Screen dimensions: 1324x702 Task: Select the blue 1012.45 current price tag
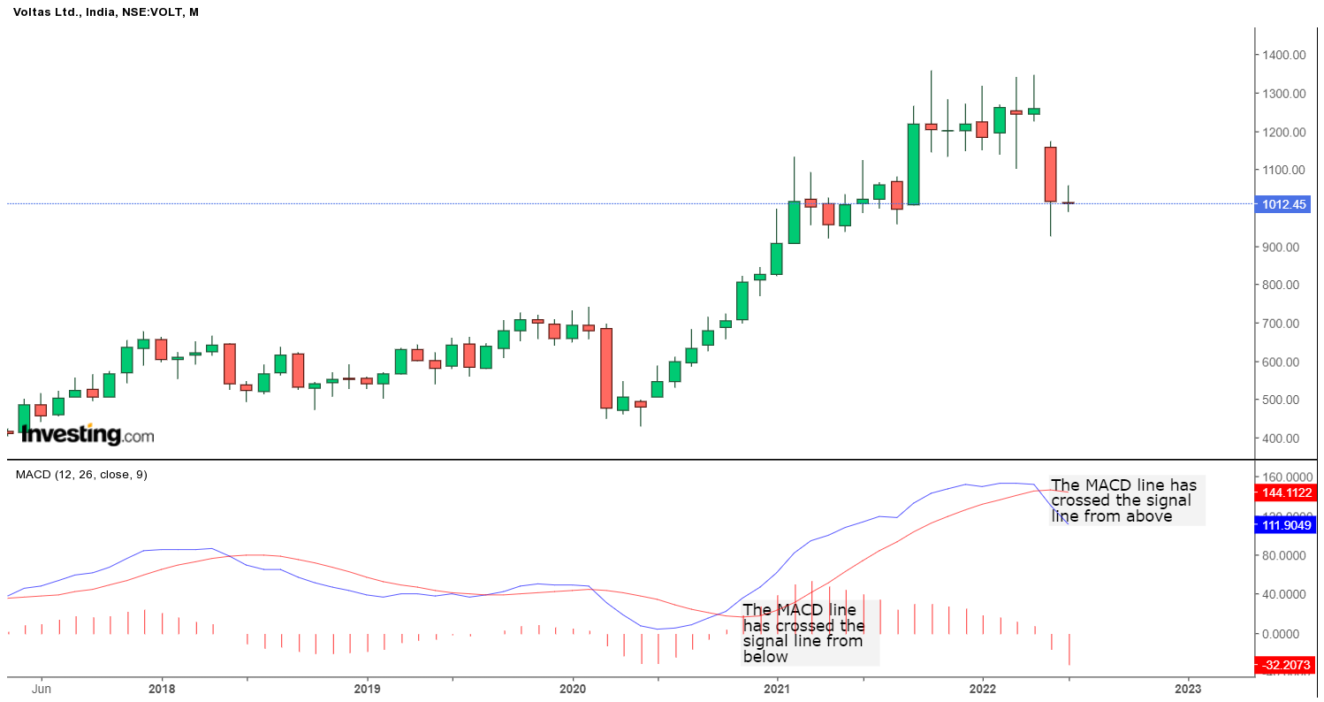pyautogui.click(x=1283, y=204)
